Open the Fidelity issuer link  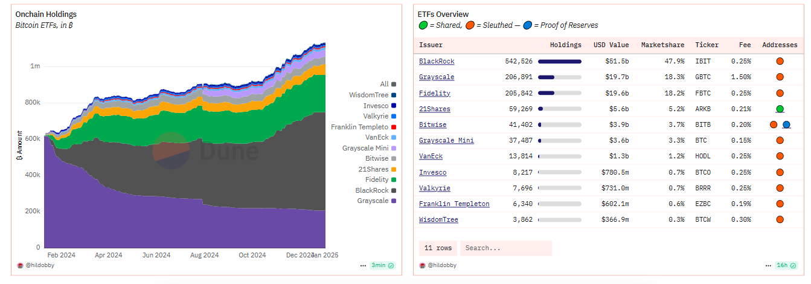coord(435,93)
